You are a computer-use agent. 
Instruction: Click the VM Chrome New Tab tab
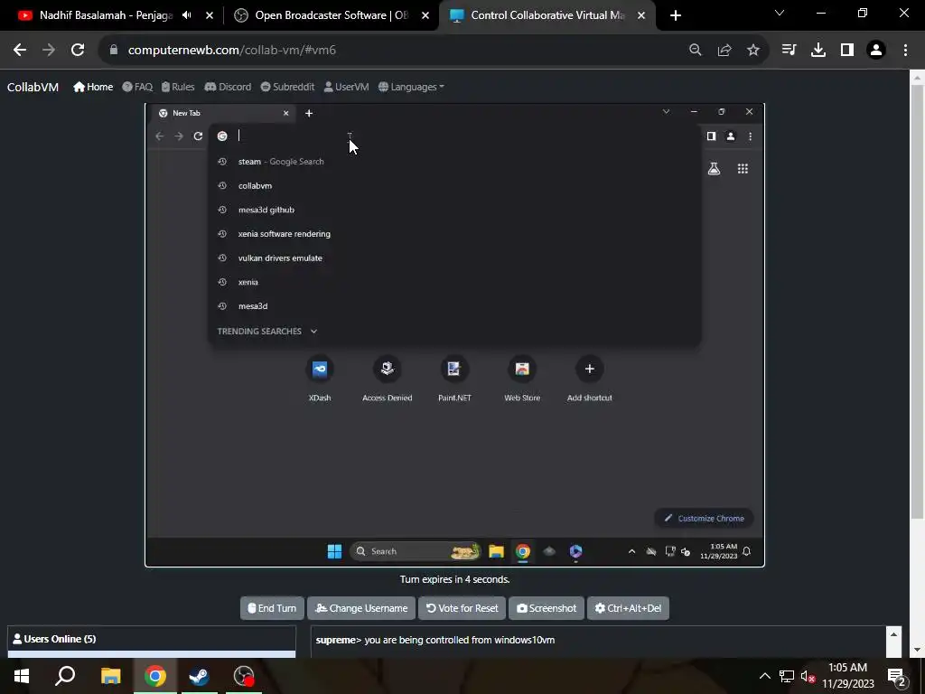(221, 113)
